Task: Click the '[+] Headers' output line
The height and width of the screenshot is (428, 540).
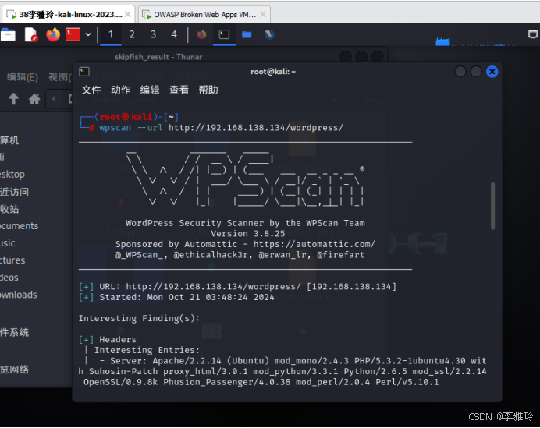Action: (x=108, y=340)
